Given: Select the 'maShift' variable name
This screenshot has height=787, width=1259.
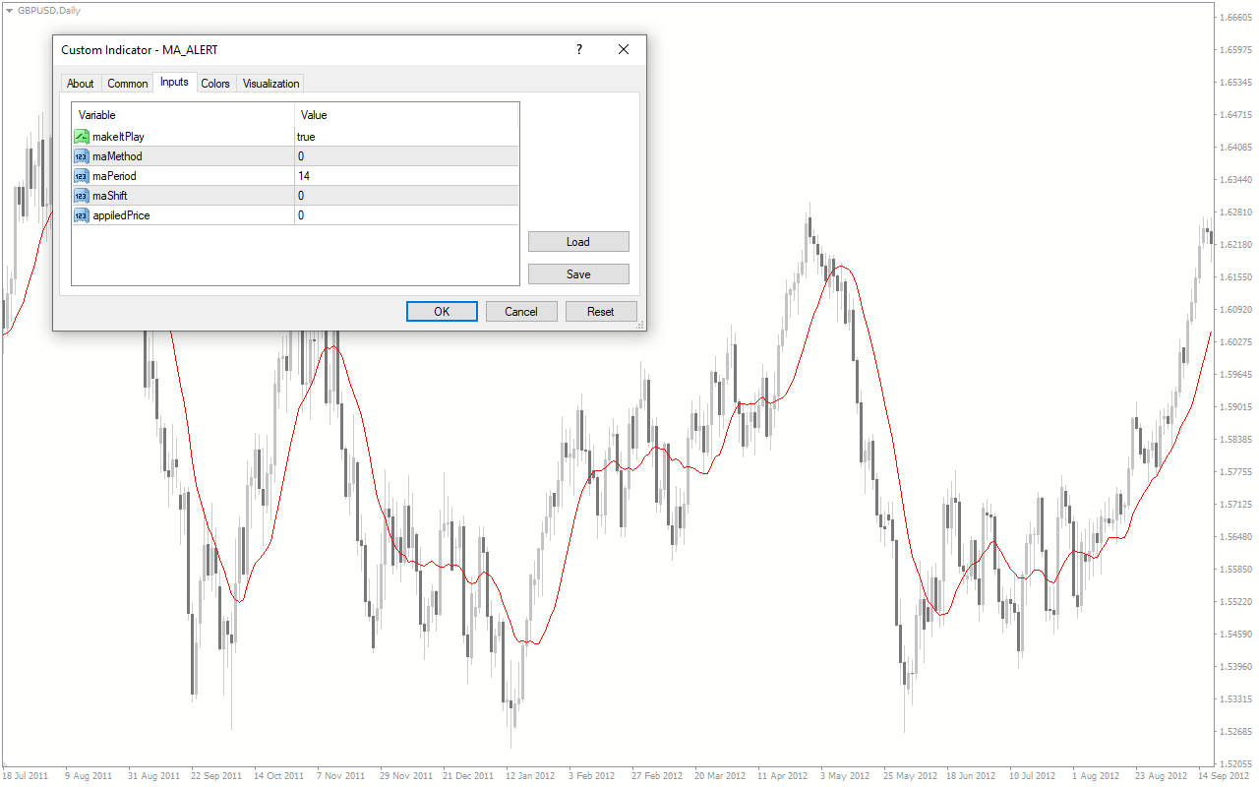Looking at the screenshot, I should (x=110, y=196).
